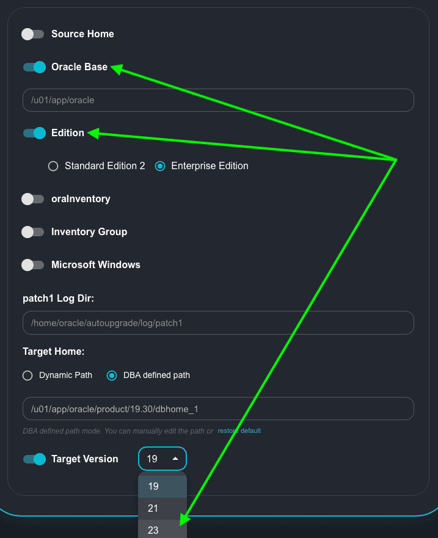Open the Target Version dropdown
438x538 pixels.
[x=162, y=459]
